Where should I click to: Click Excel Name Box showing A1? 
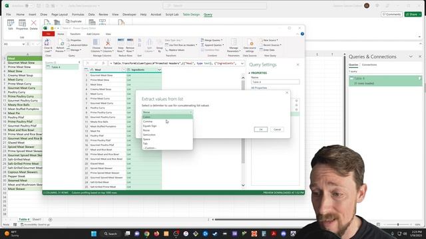coord(14,44)
